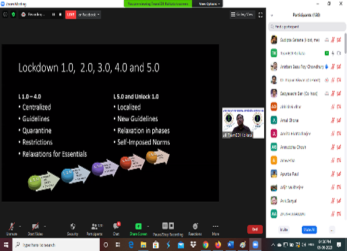Click the Unmute microphone icon
Screen dimensions: 347x251
pyautogui.click(x=11, y=227)
